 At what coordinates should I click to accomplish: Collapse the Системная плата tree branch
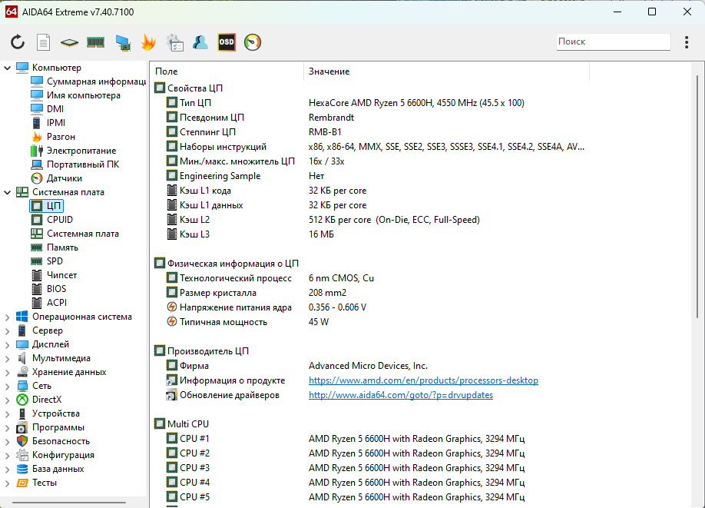8,192
